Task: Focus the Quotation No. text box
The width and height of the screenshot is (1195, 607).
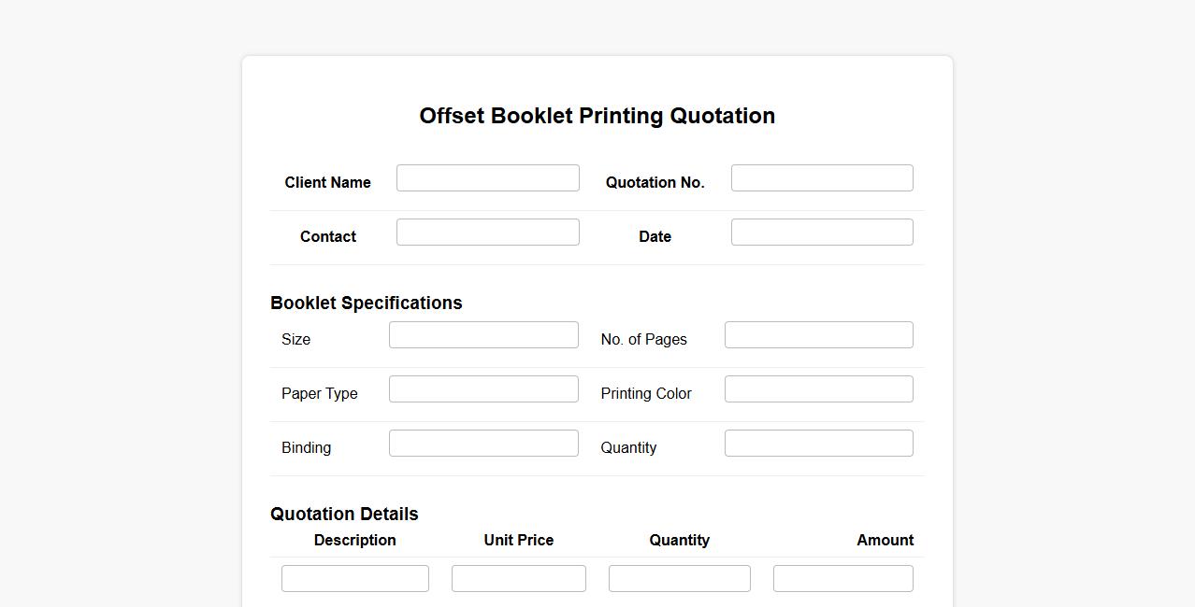Action: 822,178
